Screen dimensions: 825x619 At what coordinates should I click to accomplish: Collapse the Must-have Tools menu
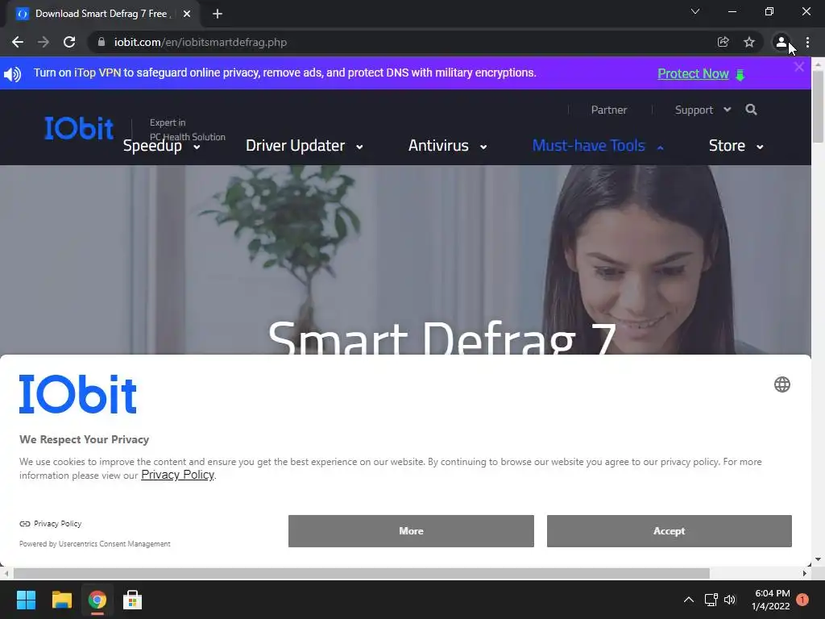tap(598, 146)
